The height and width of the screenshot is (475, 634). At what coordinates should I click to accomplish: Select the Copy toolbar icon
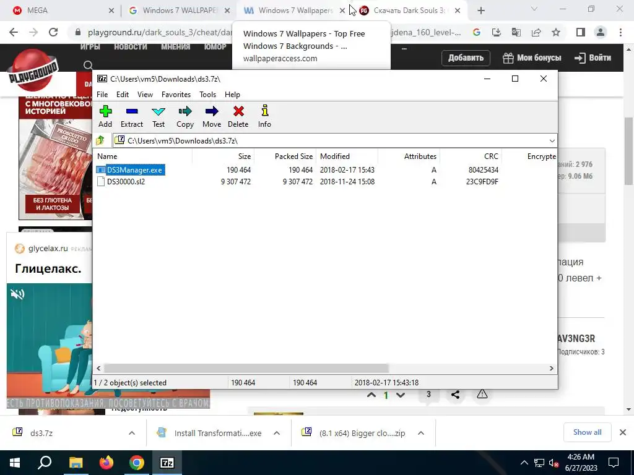(185, 116)
